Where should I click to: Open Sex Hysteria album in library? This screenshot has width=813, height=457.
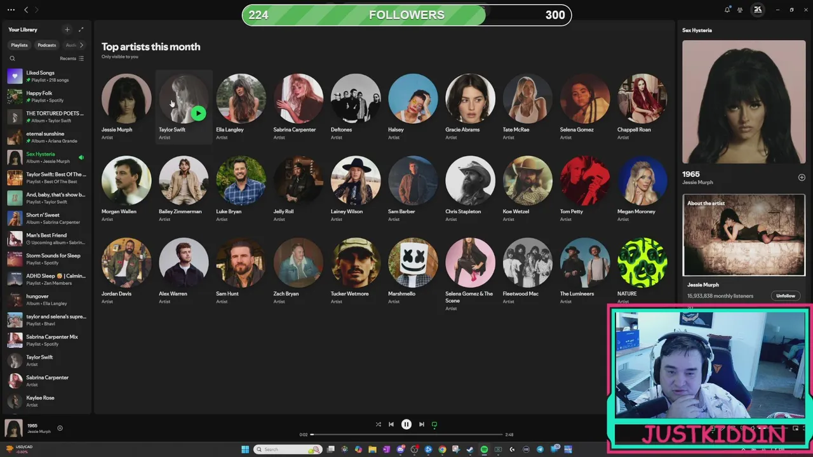47,157
